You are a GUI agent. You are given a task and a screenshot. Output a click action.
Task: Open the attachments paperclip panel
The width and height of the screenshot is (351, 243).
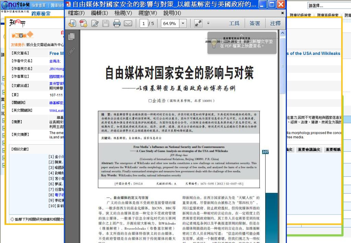[x=71, y=51]
